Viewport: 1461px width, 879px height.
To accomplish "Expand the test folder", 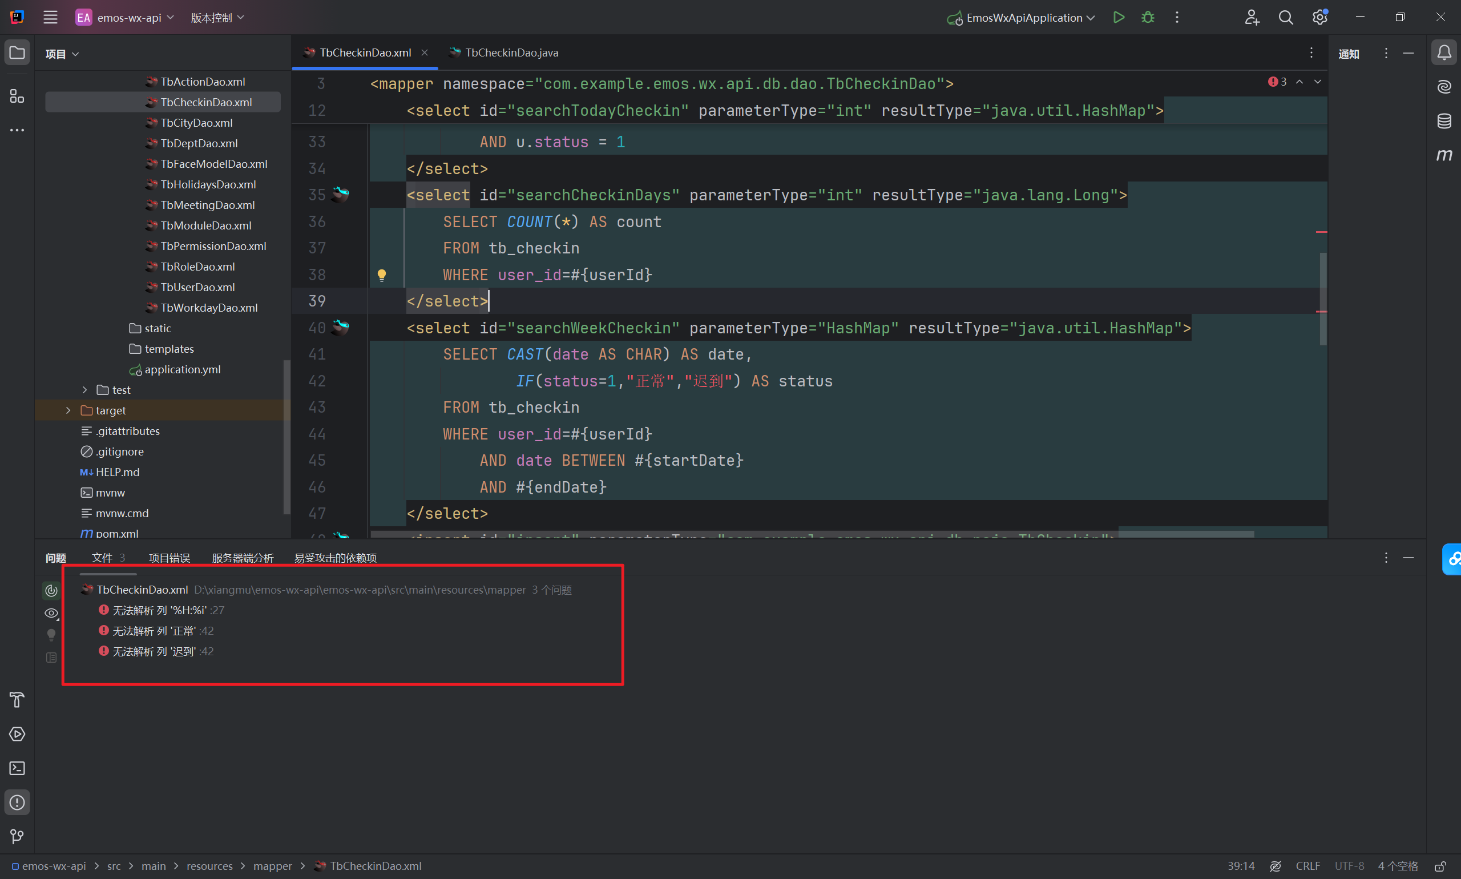I will (84, 390).
